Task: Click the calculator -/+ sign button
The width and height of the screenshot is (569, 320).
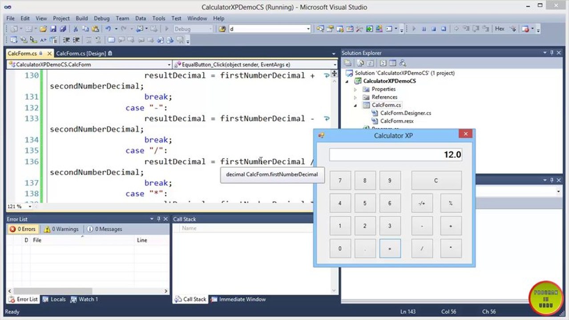Action: pos(422,203)
